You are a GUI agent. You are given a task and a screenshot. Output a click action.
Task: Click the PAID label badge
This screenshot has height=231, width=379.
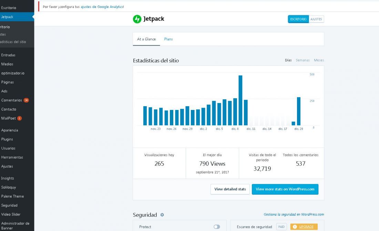point(281,227)
